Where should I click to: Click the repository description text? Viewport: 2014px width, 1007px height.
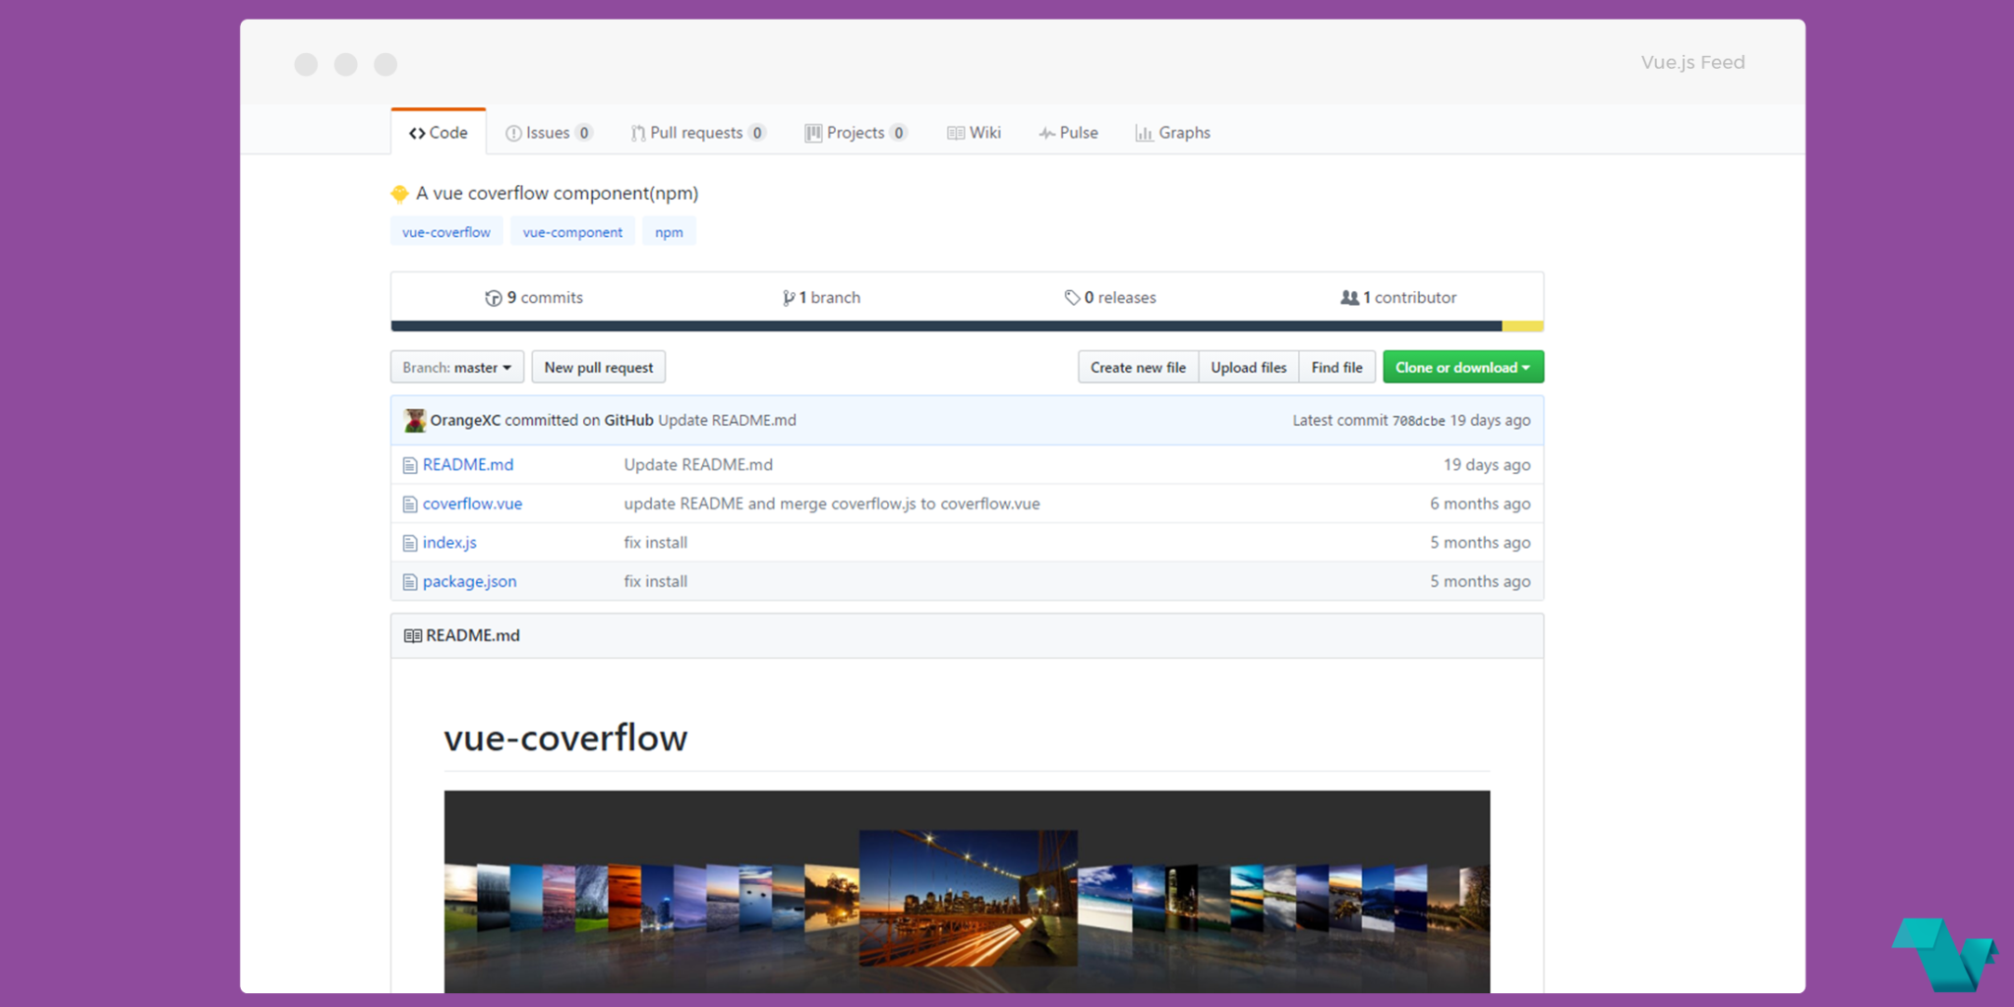pyautogui.click(x=557, y=193)
